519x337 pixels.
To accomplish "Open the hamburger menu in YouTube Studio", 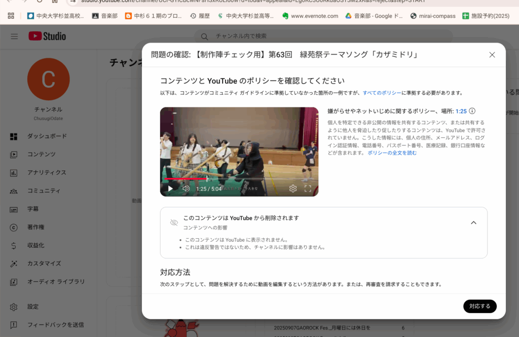I will pyautogui.click(x=14, y=36).
